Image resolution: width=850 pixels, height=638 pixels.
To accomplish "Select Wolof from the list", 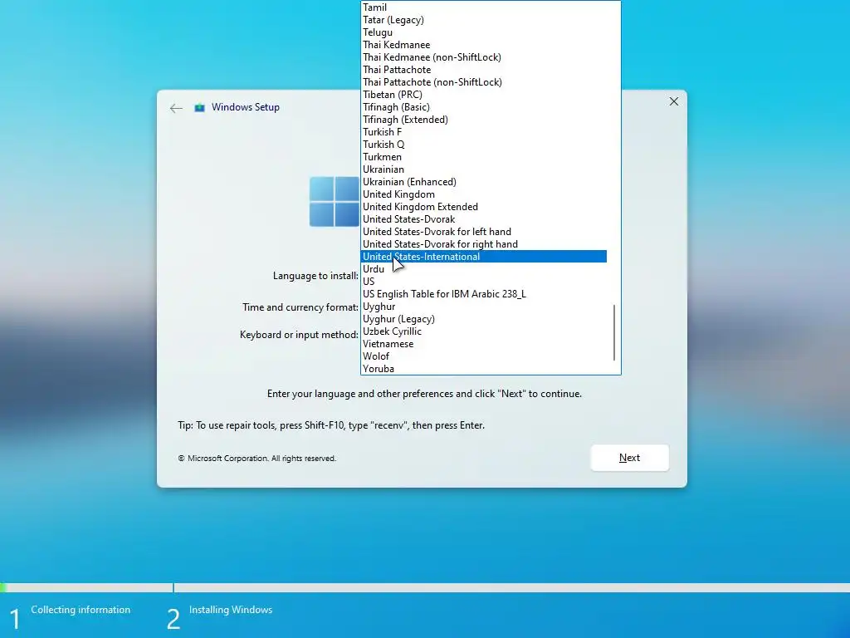I will tap(484, 357).
